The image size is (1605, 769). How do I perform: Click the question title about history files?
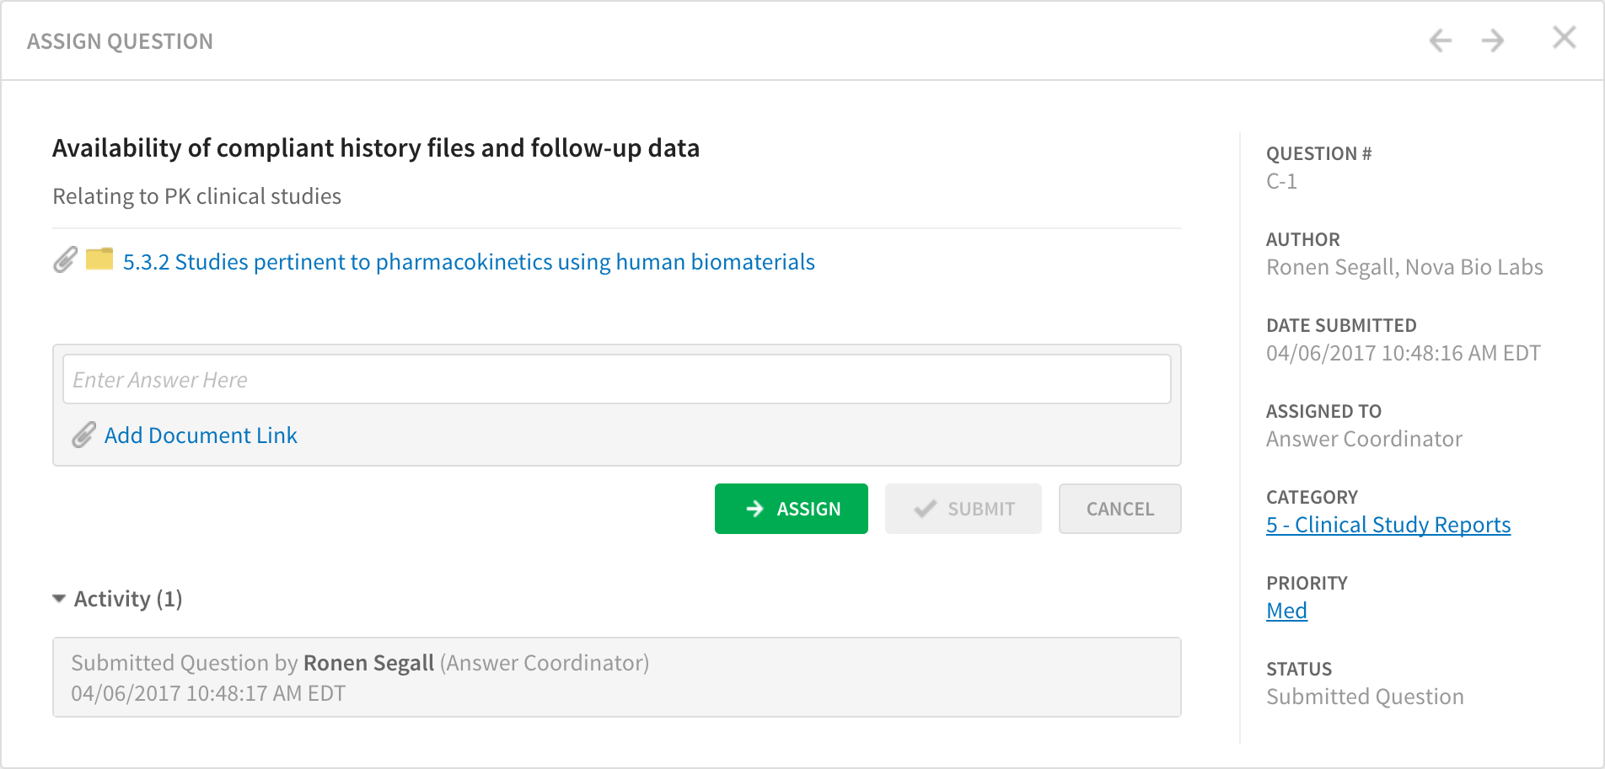point(376,148)
